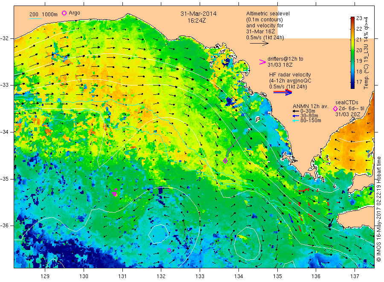The width and height of the screenshot is (384, 282).
Task: Click the -34 latitude axis label
Action: click(x=4, y=132)
